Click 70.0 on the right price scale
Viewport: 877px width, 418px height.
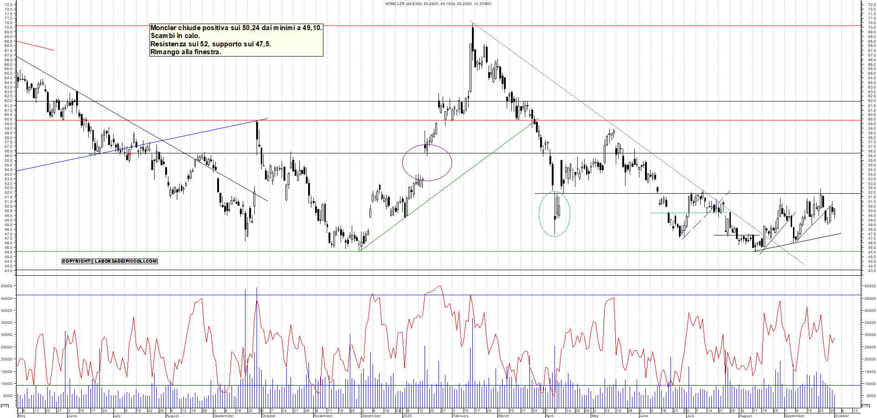[x=871, y=27]
